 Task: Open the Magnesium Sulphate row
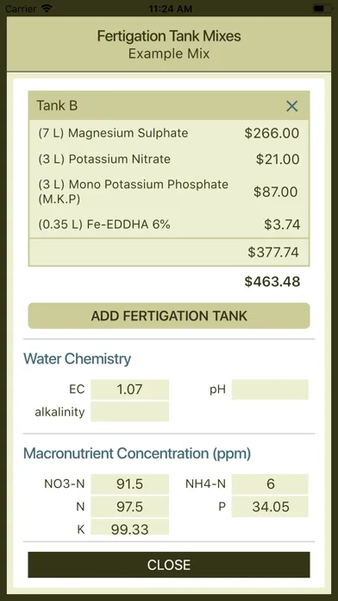169,133
